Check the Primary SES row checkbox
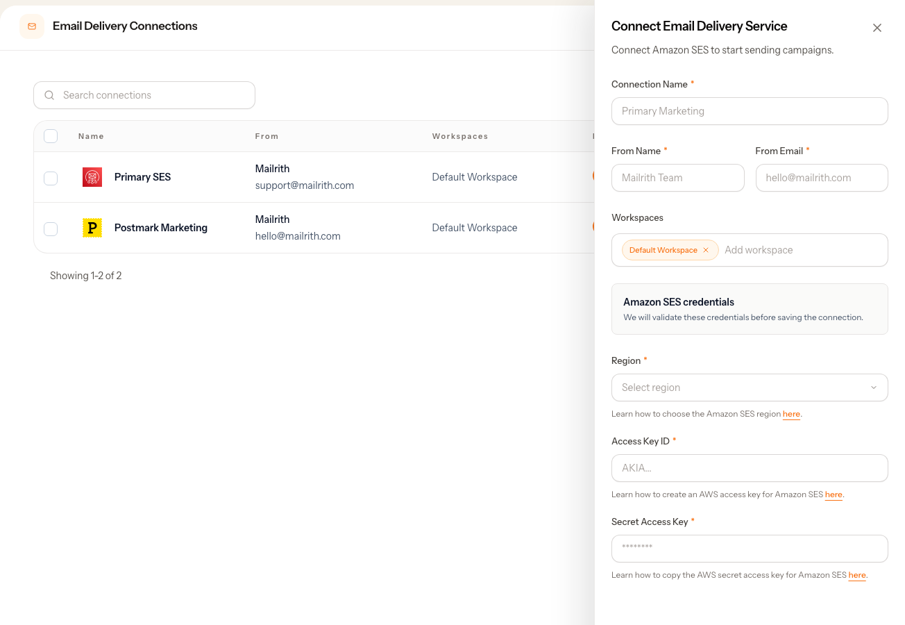Screen dimensions: 905x625 (51, 178)
